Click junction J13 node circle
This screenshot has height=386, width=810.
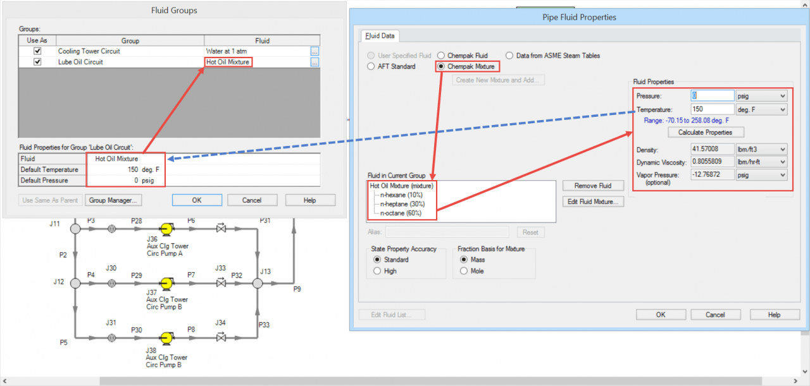tap(257, 283)
